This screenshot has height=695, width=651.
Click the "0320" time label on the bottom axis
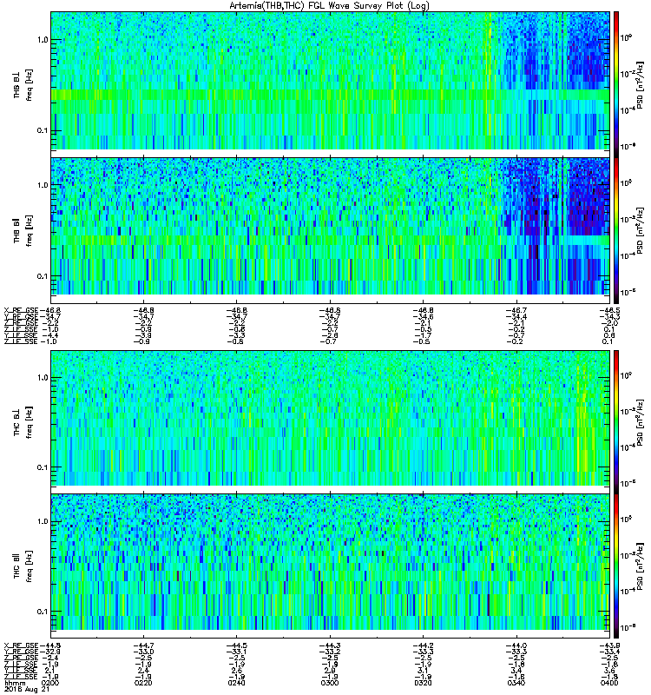tap(424, 683)
